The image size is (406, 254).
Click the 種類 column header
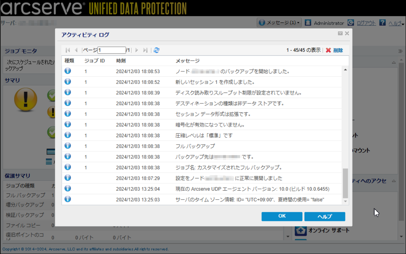[x=69, y=61]
